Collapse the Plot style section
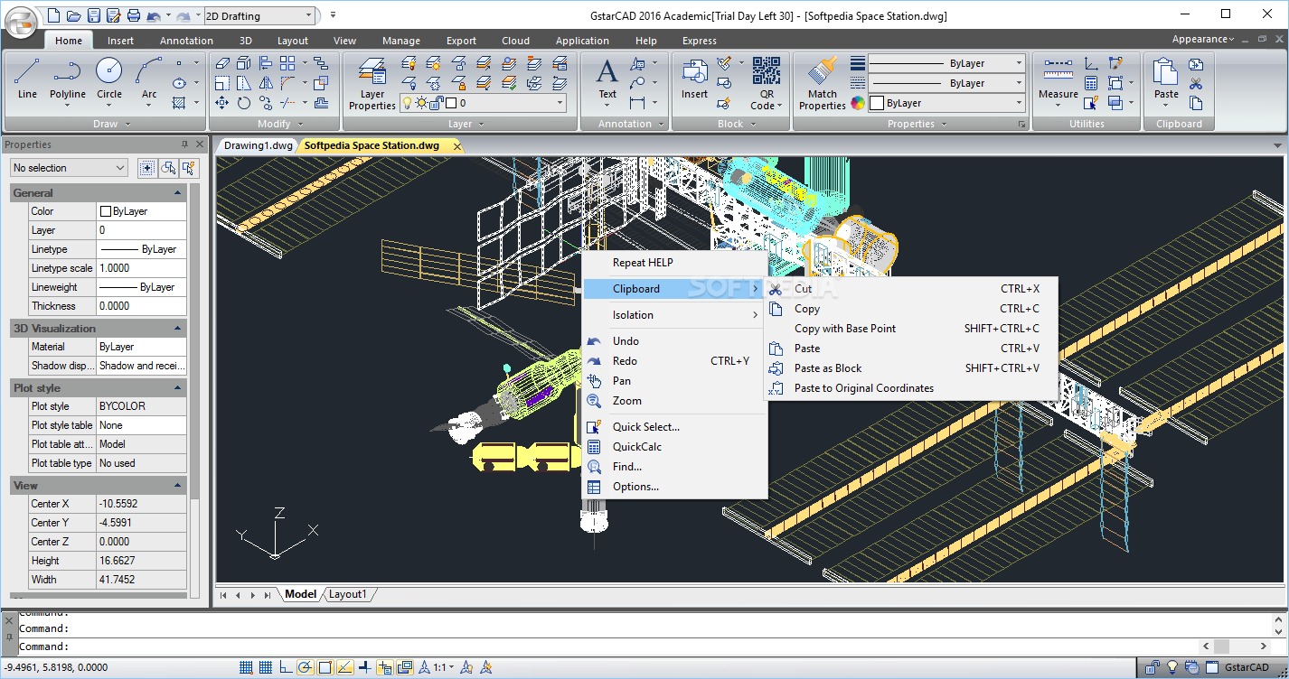Image resolution: width=1289 pixels, height=679 pixels. 178,388
